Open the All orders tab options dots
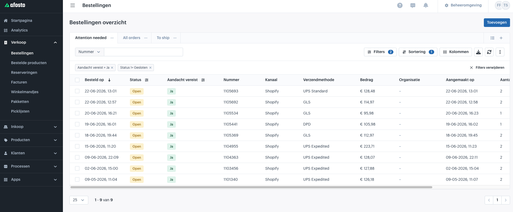 [x=146, y=38]
